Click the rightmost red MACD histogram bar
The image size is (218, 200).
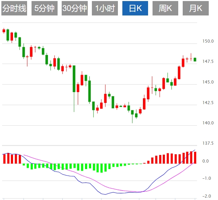(x=195, y=157)
